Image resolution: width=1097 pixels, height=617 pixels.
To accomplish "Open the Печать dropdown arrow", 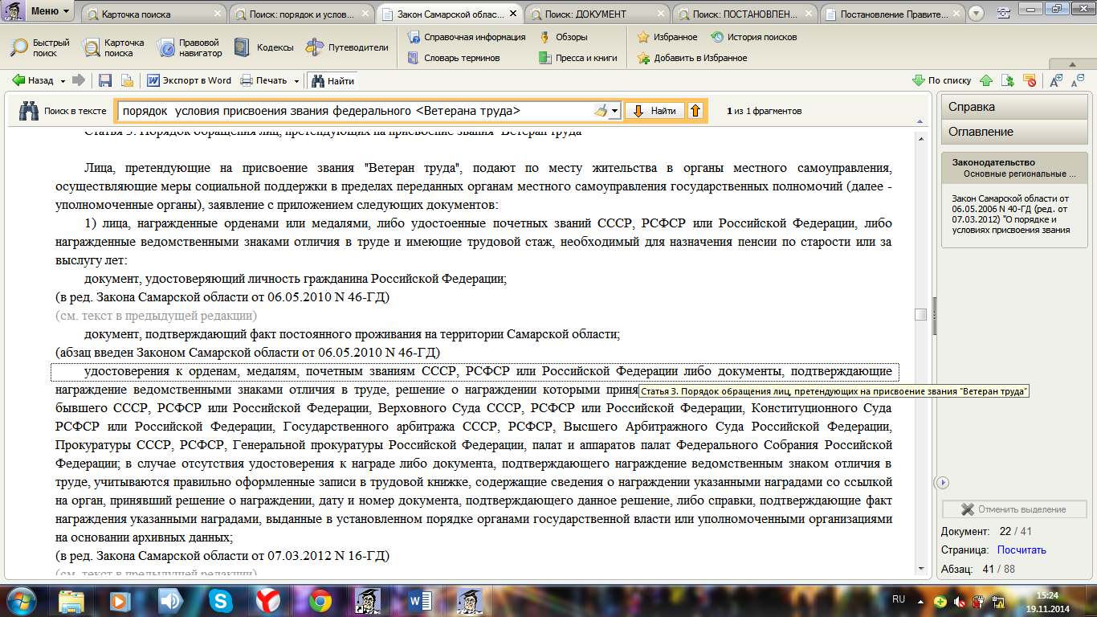I will coord(296,80).
